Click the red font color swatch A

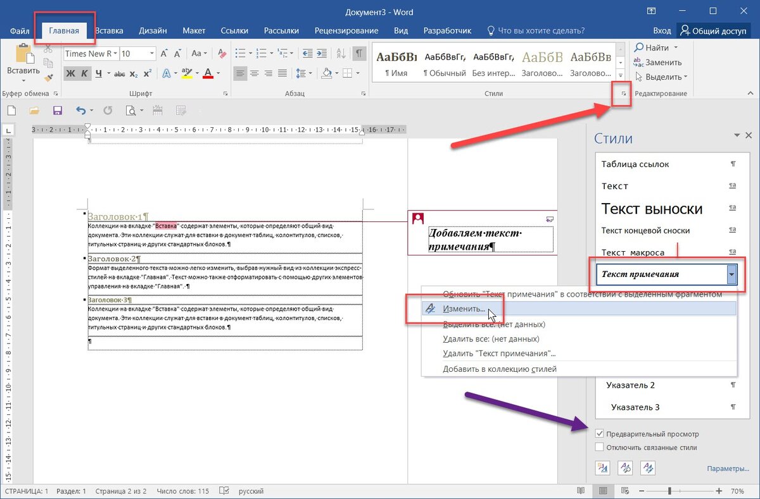(x=207, y=74)
